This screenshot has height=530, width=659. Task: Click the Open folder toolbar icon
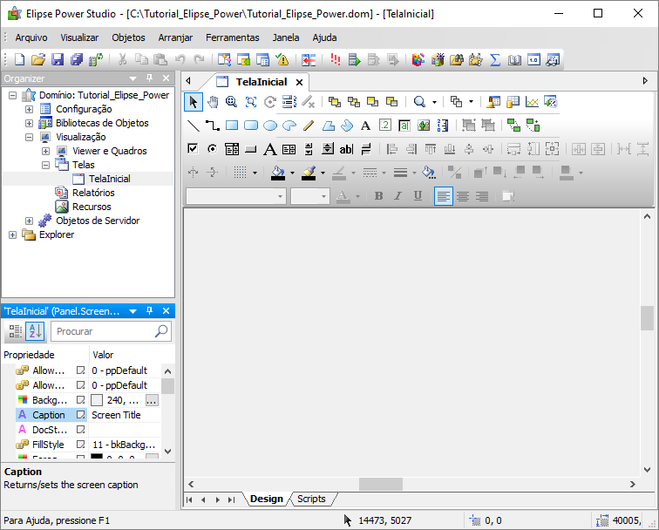click(38, 60)
